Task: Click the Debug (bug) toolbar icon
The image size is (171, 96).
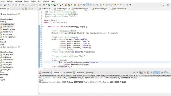Action: point(44,5)
